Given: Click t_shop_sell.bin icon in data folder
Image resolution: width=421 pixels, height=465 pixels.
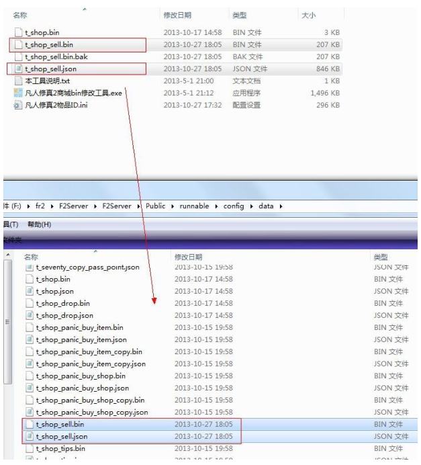Looking at the screenshot, I should pos(30,425).
